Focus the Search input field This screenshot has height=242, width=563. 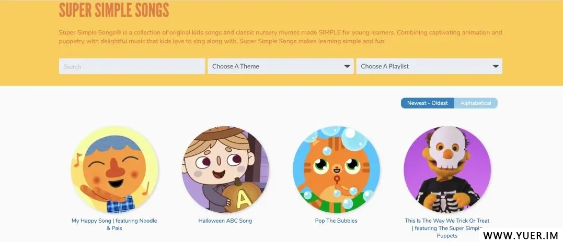pos(132,66)
